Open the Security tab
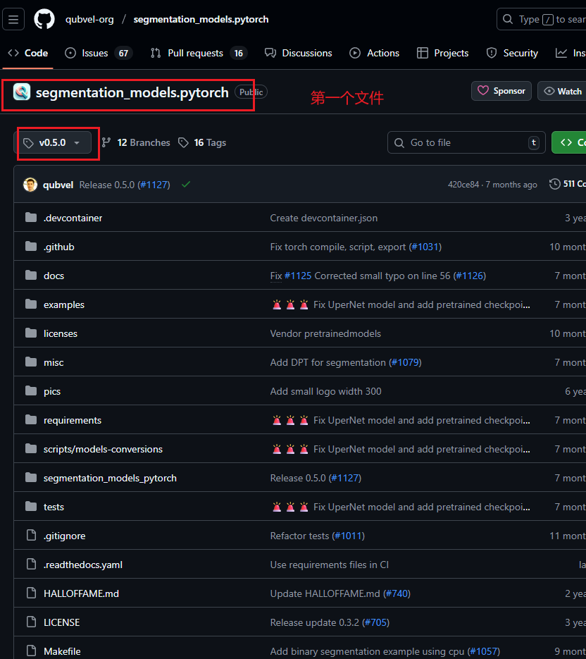 point(512,53)
